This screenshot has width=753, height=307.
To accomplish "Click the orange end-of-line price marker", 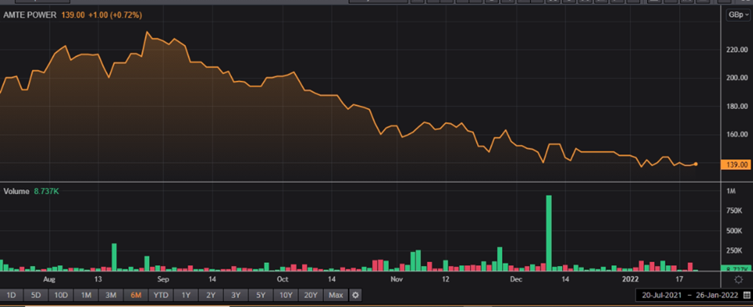I will (696, 164).
